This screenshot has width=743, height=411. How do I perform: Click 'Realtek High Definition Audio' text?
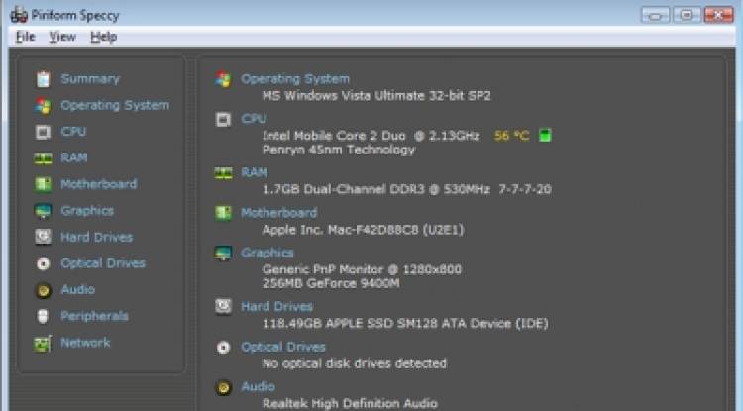point(350,403)
